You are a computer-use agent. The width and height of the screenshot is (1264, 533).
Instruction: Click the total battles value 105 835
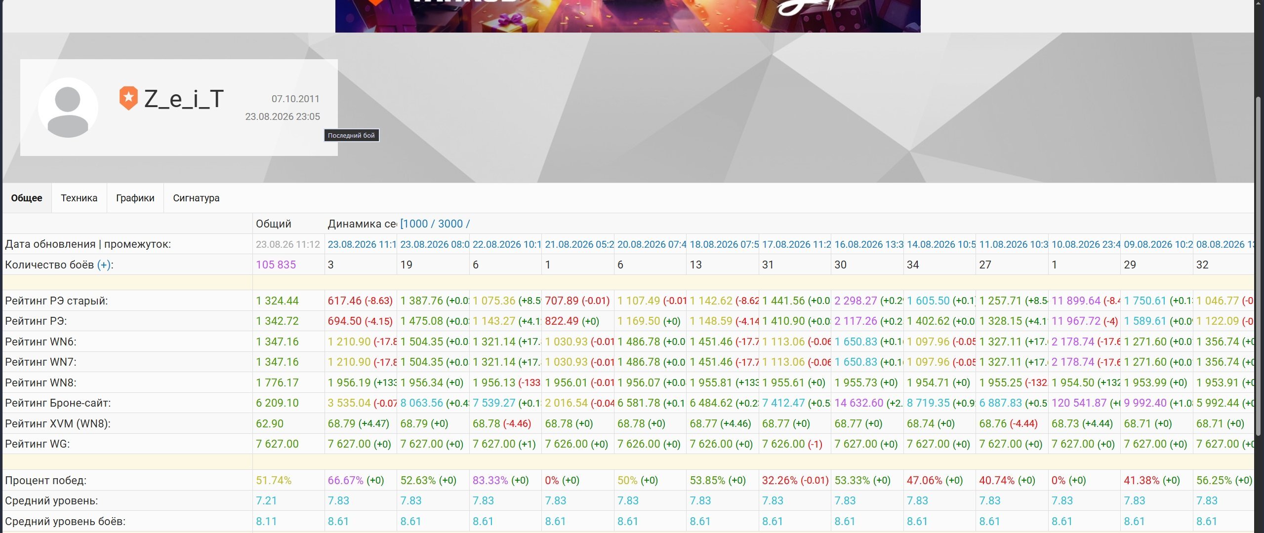point(276,265)
